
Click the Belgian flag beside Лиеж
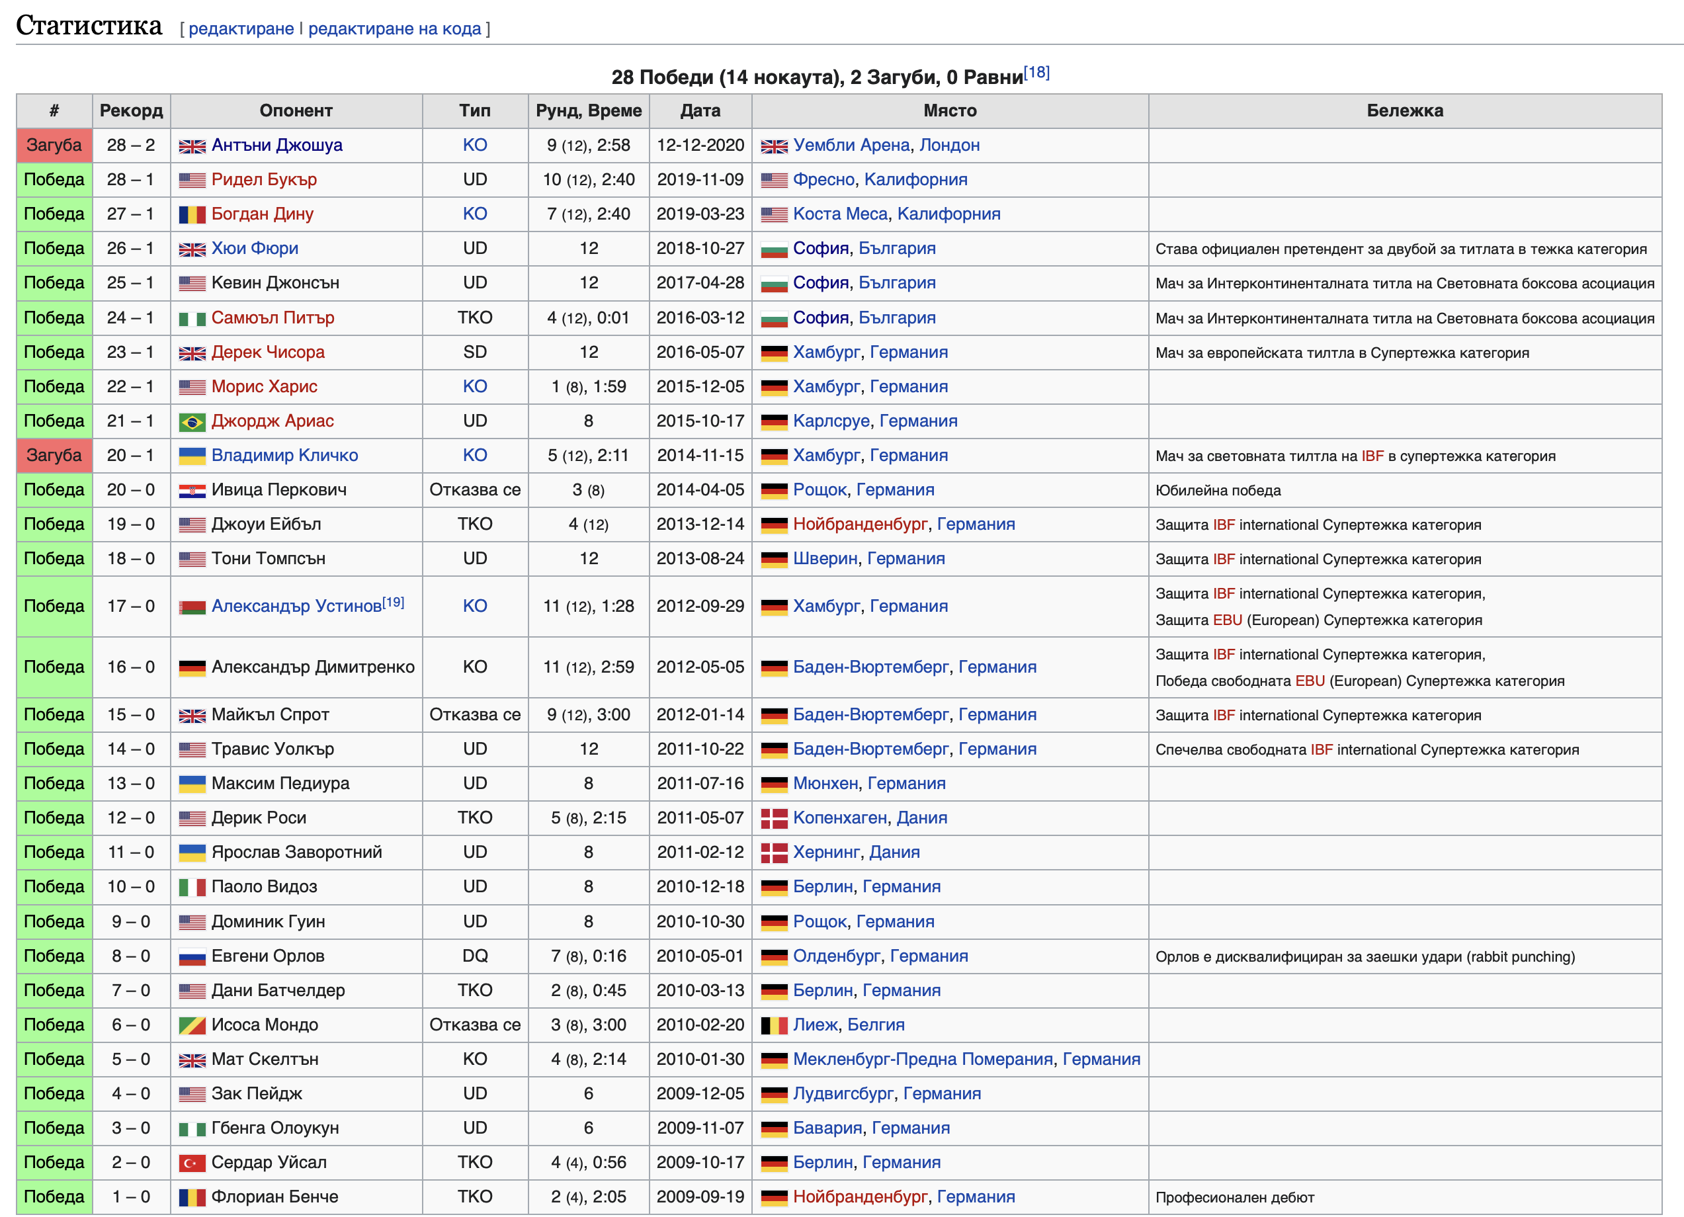[774, 1025]
